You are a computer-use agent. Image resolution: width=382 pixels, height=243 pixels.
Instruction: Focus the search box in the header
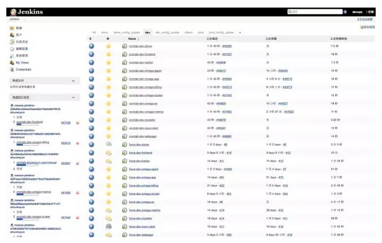pos(314,12)
